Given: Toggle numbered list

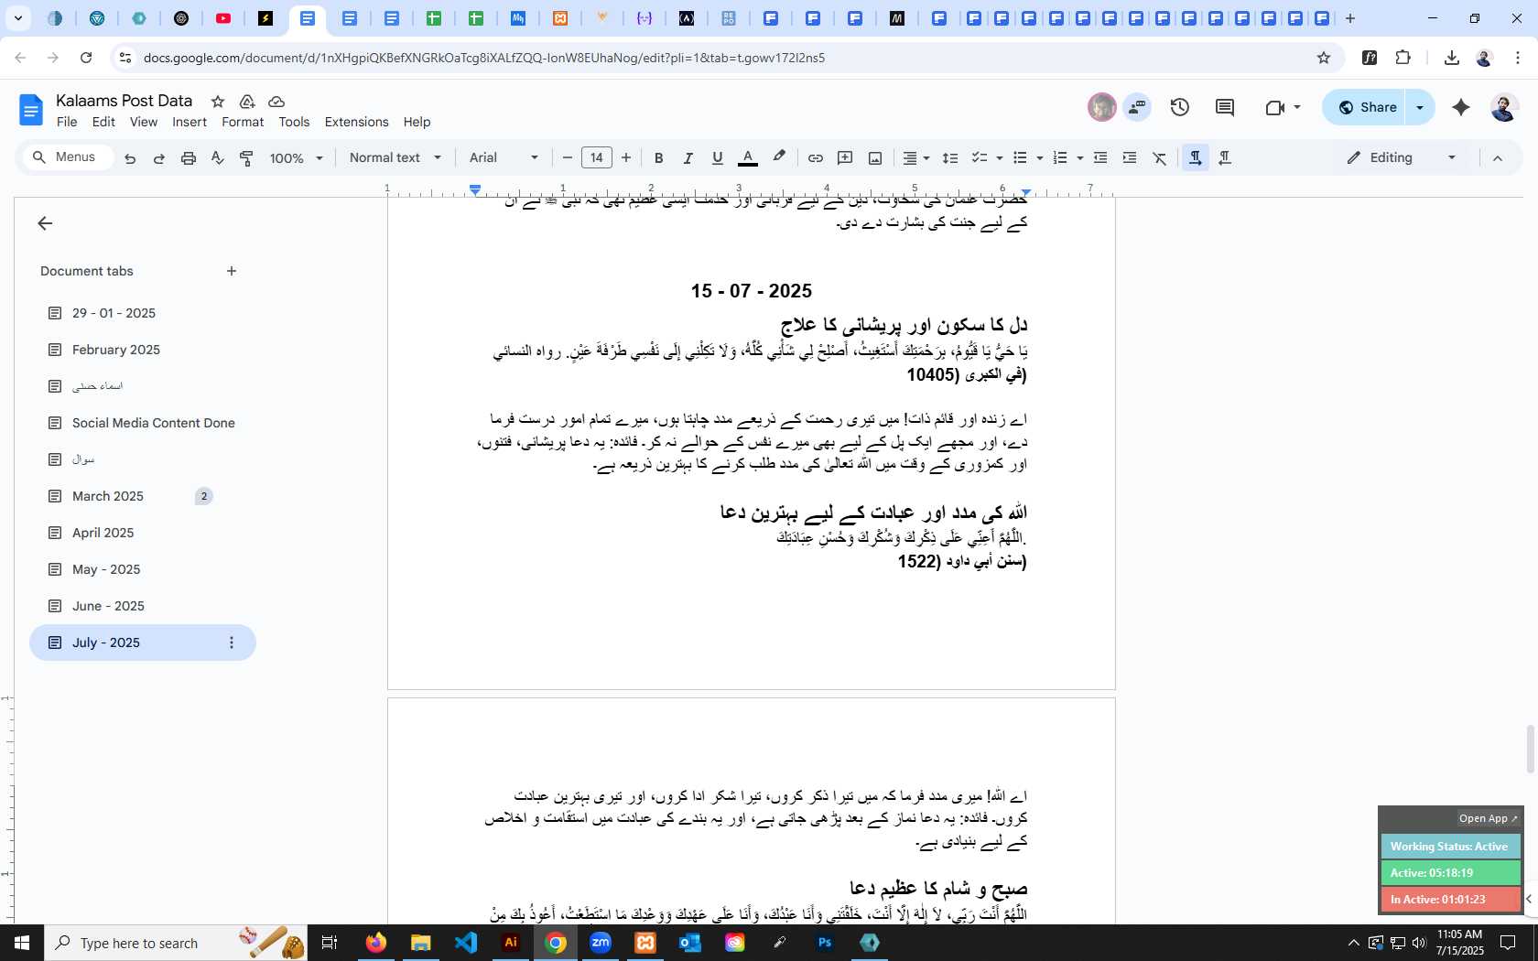Looking at the screenshot, I should (1060, 158).
